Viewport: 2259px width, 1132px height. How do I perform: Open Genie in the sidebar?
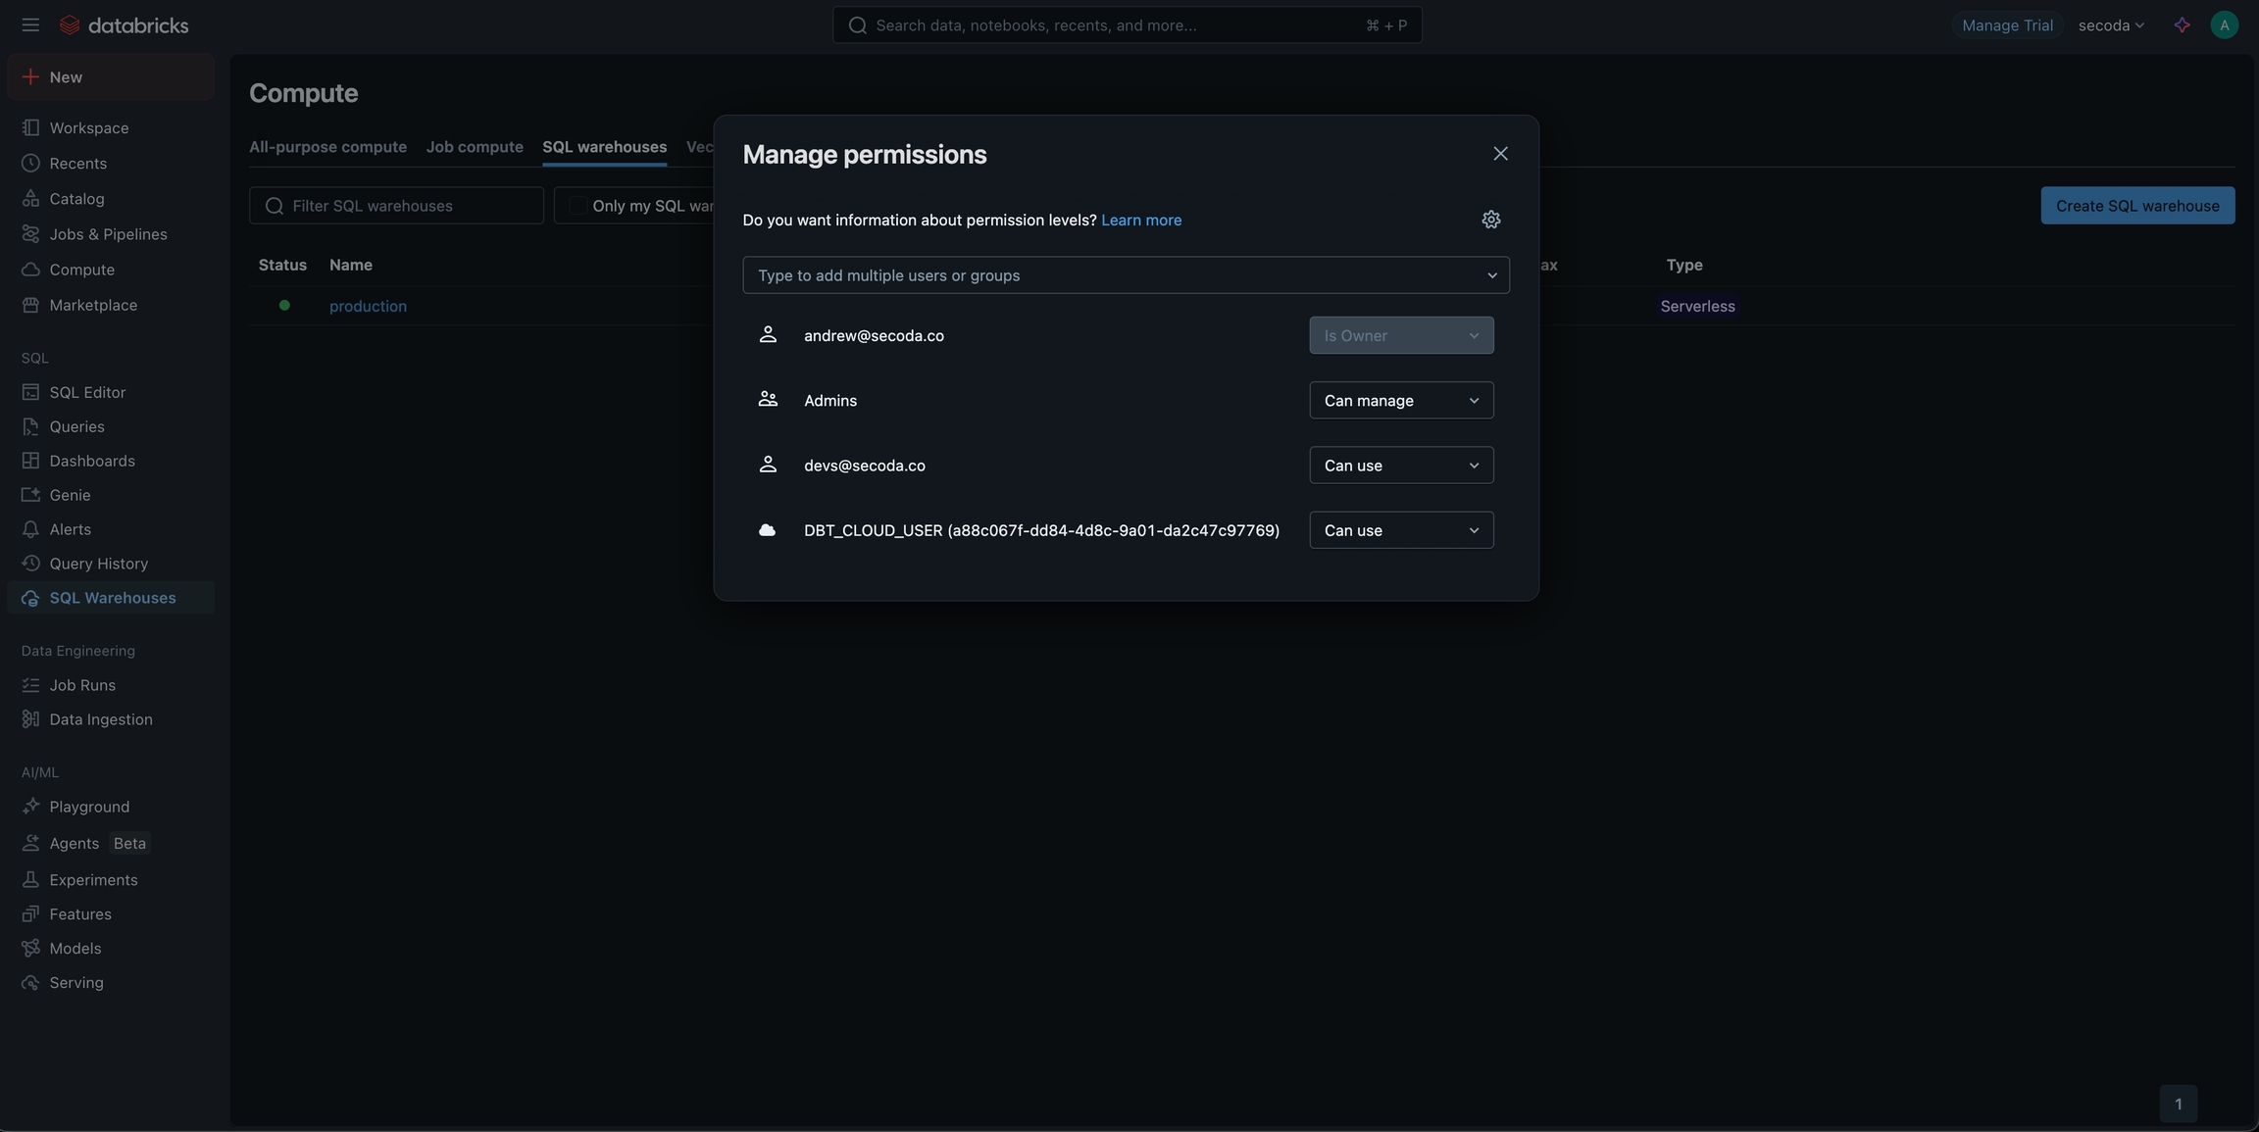click(70, 495)
